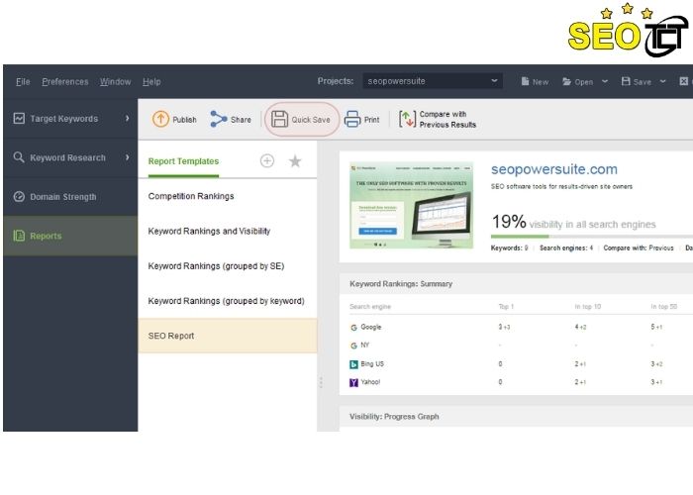Click the Quick Save disk icon
693x495 pixels.
click(279, 119)
